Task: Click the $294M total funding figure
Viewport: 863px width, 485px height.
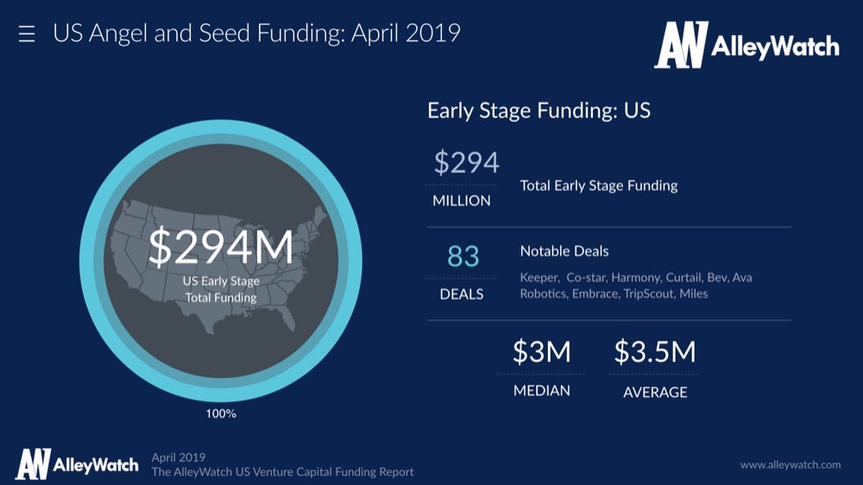Action: pyautogui.click(x=220, y=248)
